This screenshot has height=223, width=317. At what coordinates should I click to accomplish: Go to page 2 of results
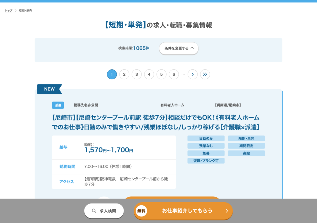tap(124, 74)
